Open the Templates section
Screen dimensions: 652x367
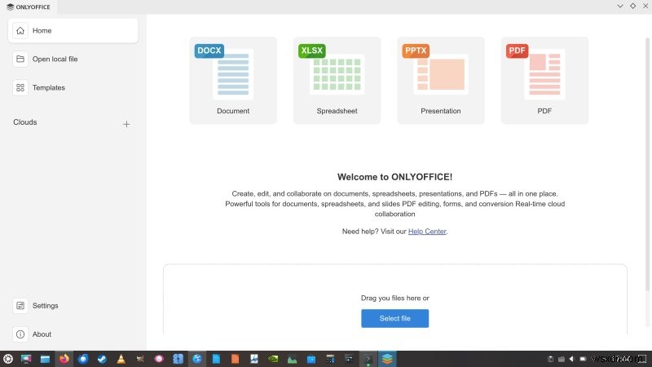coord(73,88)
